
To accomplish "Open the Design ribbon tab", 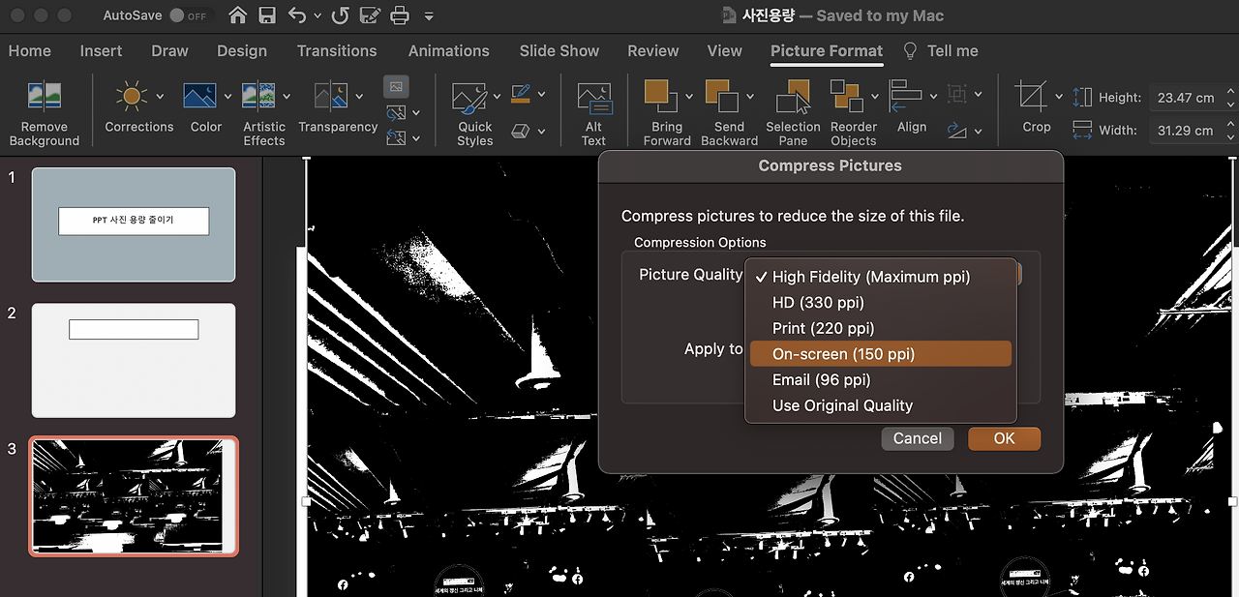I will pos(242,50).
